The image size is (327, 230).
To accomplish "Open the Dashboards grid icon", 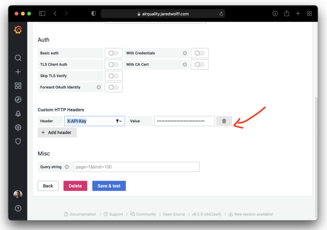I will 18,86.
